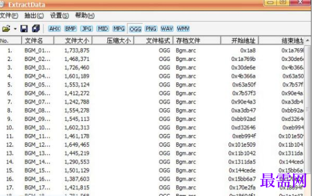Click the vertical scrollbar thumb
This screenshot has width=316, height=196.
308,109
